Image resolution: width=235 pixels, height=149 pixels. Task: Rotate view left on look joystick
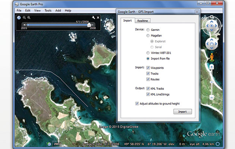[x=207, y=26]
